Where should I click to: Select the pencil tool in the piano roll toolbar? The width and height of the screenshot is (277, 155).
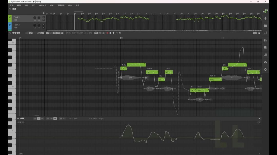31,33
